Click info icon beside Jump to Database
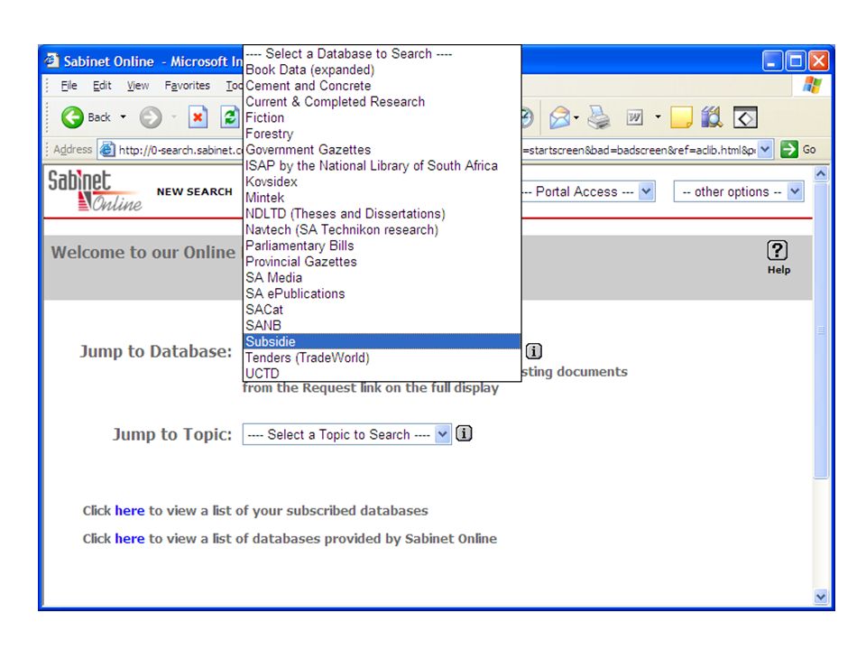866x650 pixels. coord(533,351)
